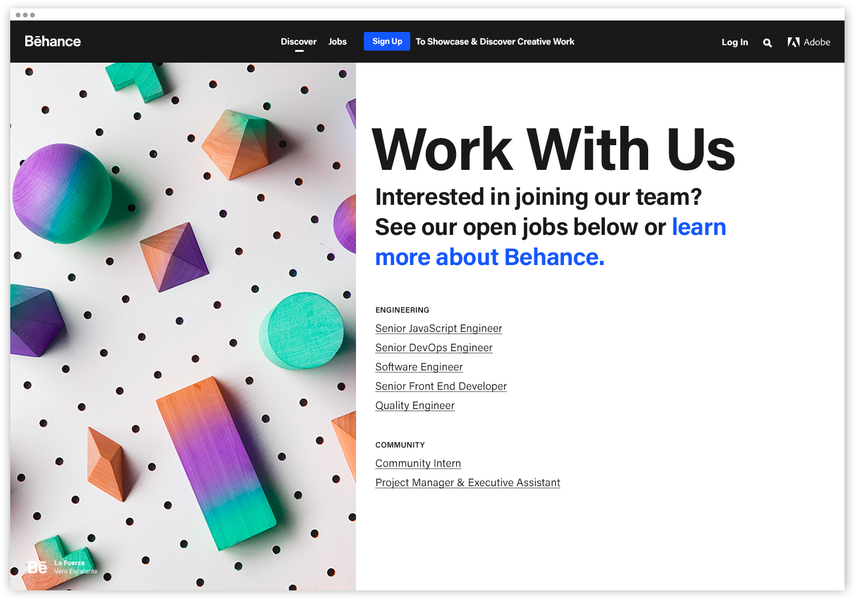Click the 'La Fuerza' project credit

click(x=69, y=563)
